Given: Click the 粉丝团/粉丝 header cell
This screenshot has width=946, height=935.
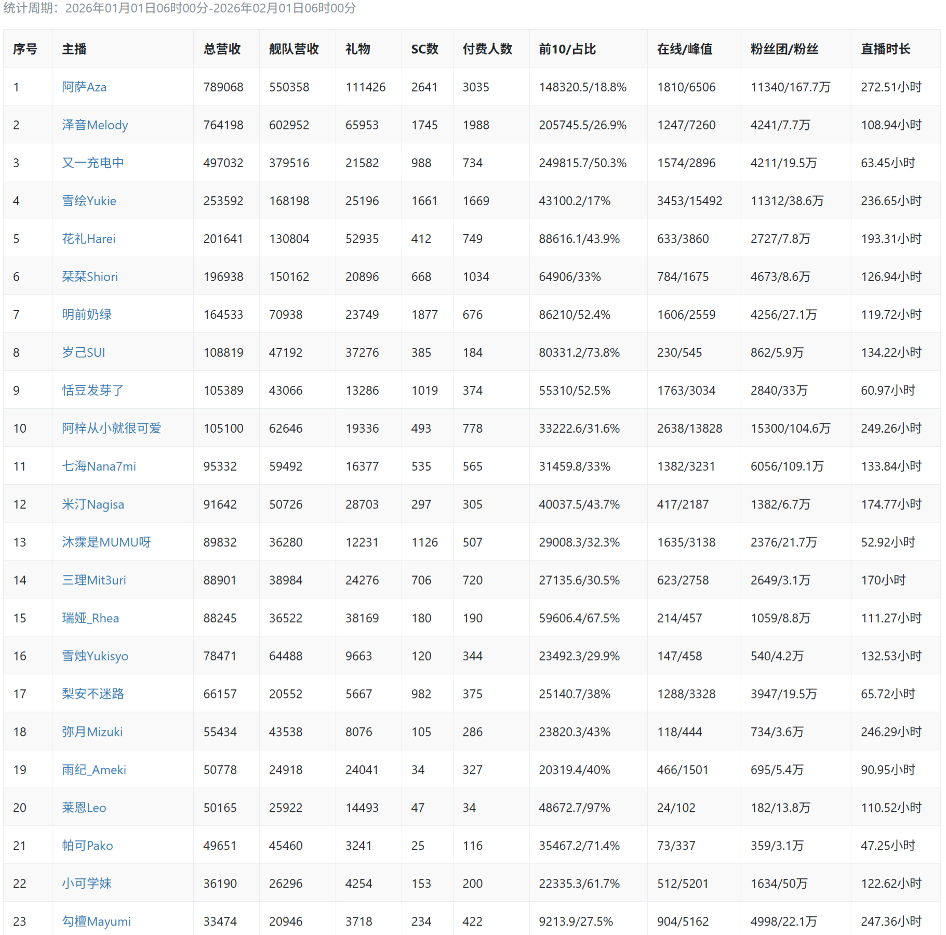Looking at the screenshot, I should (x=784, y=49).
